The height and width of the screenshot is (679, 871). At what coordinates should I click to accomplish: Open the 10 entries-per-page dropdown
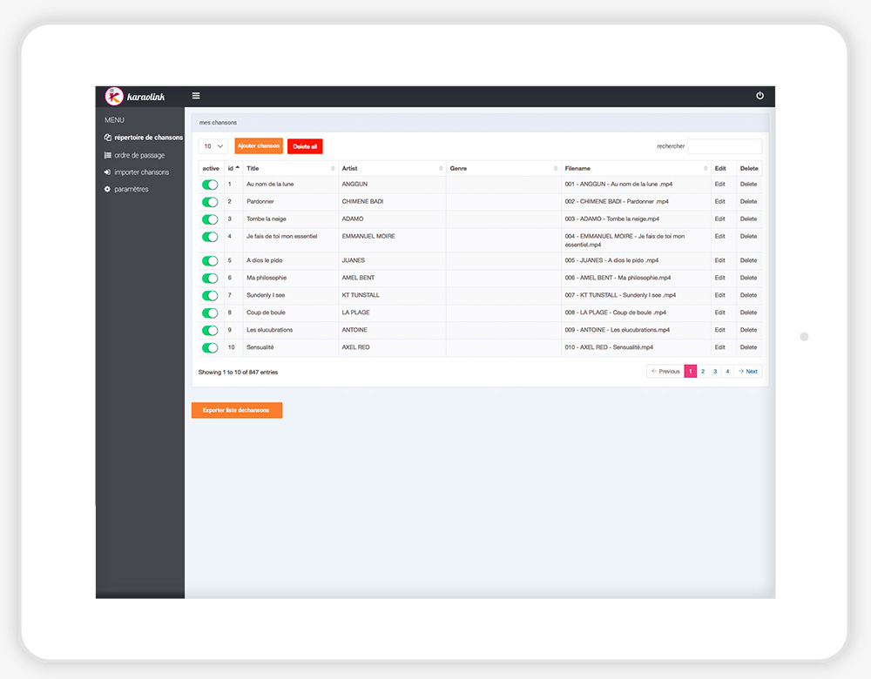pos(213,146)
